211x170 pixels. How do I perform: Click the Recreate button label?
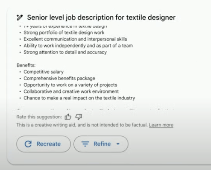pos(49,144)
